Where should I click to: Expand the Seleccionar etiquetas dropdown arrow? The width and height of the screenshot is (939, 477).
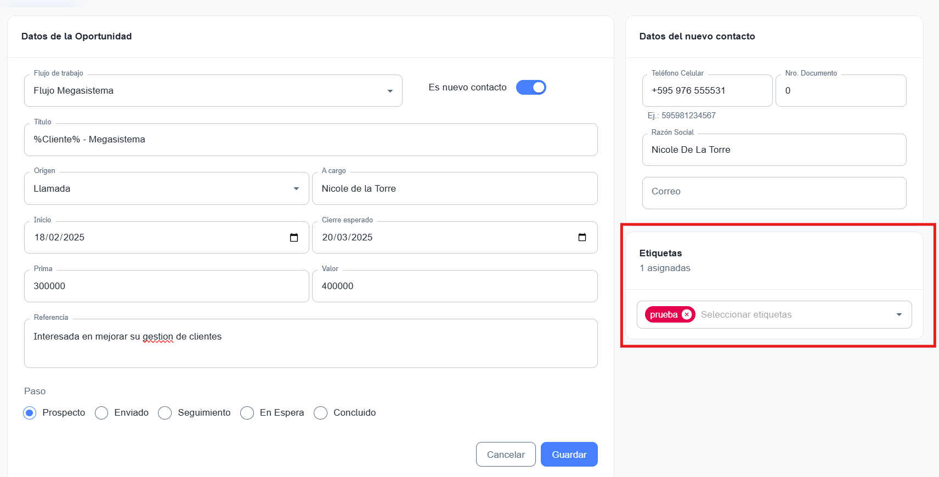click(x=899, y=315)
